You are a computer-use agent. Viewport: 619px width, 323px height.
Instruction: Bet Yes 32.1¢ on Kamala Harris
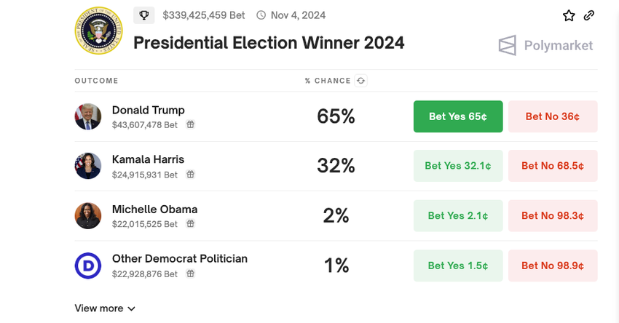click(x=458, y=166)
